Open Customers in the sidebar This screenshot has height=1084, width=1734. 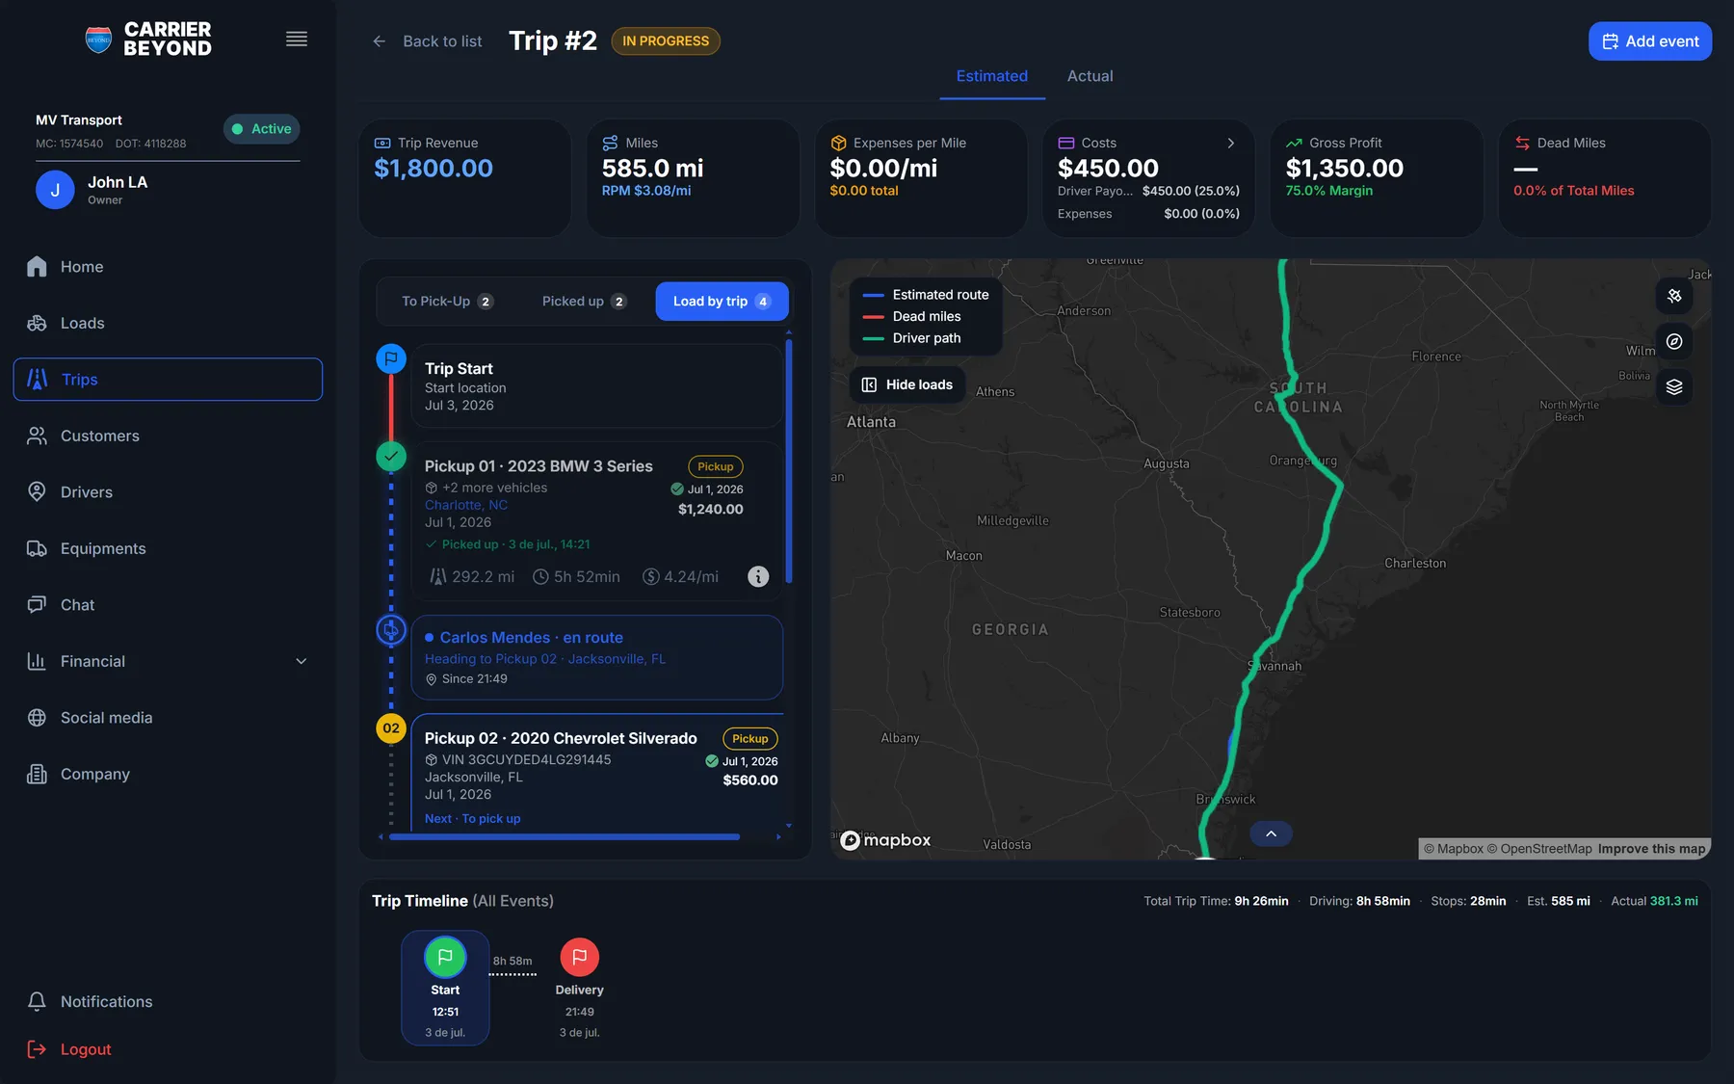pyautogui.click(x=168, y=436)
